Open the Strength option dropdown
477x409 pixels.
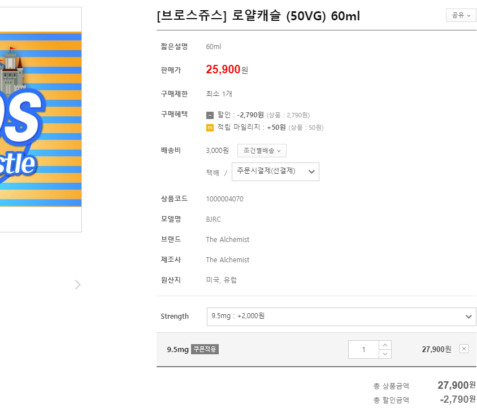pyautogui.click(x=341, y=316)
